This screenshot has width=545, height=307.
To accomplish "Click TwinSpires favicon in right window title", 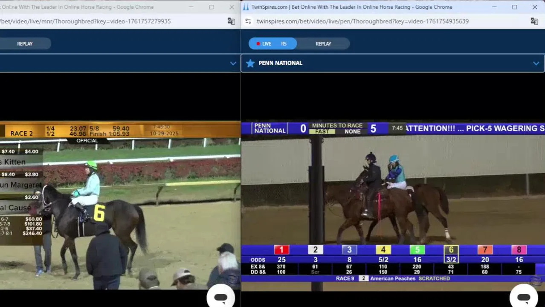I will pyautogui.click(x=246, y=7).
